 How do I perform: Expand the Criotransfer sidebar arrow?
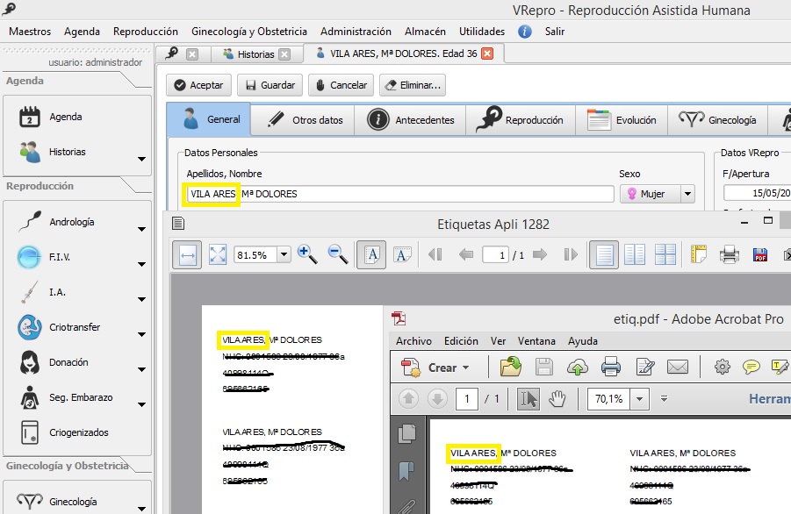pos(141,334)
